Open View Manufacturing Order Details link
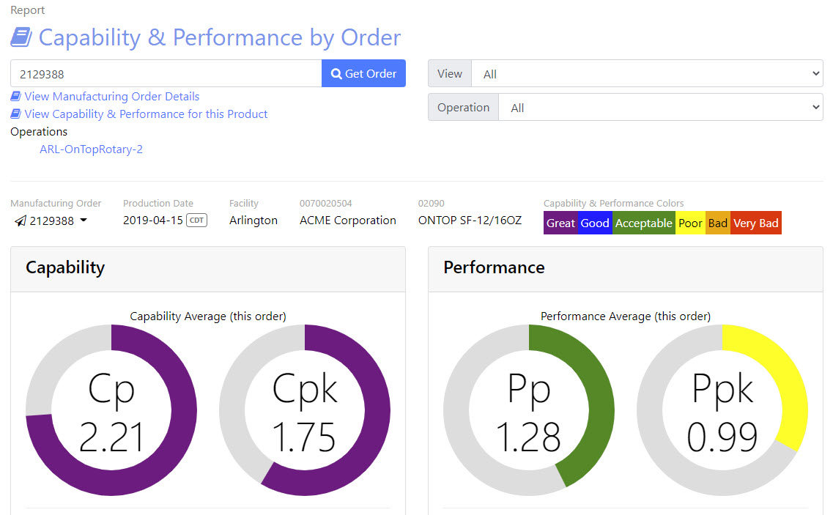The width and height of the screenshot is (833, 515). 111,97
